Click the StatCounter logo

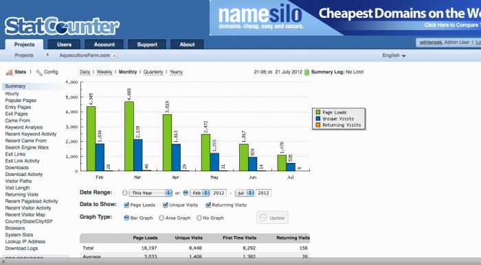coord(62,26)
